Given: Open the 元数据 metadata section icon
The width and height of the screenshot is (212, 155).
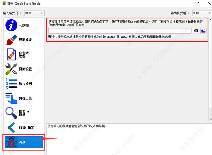Looking at the screenshot, I should click(x=11, y=25).
